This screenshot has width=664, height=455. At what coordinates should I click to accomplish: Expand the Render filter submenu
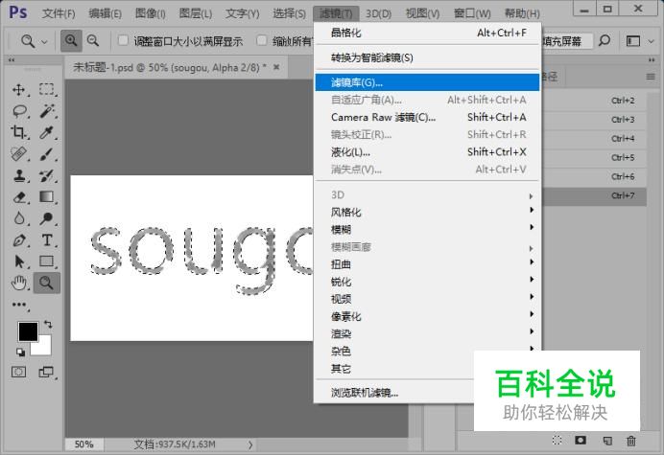(x=427, y=333)
